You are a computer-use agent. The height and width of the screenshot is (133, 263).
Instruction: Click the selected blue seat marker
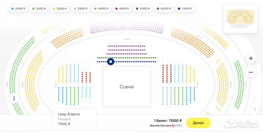[111, 62]
